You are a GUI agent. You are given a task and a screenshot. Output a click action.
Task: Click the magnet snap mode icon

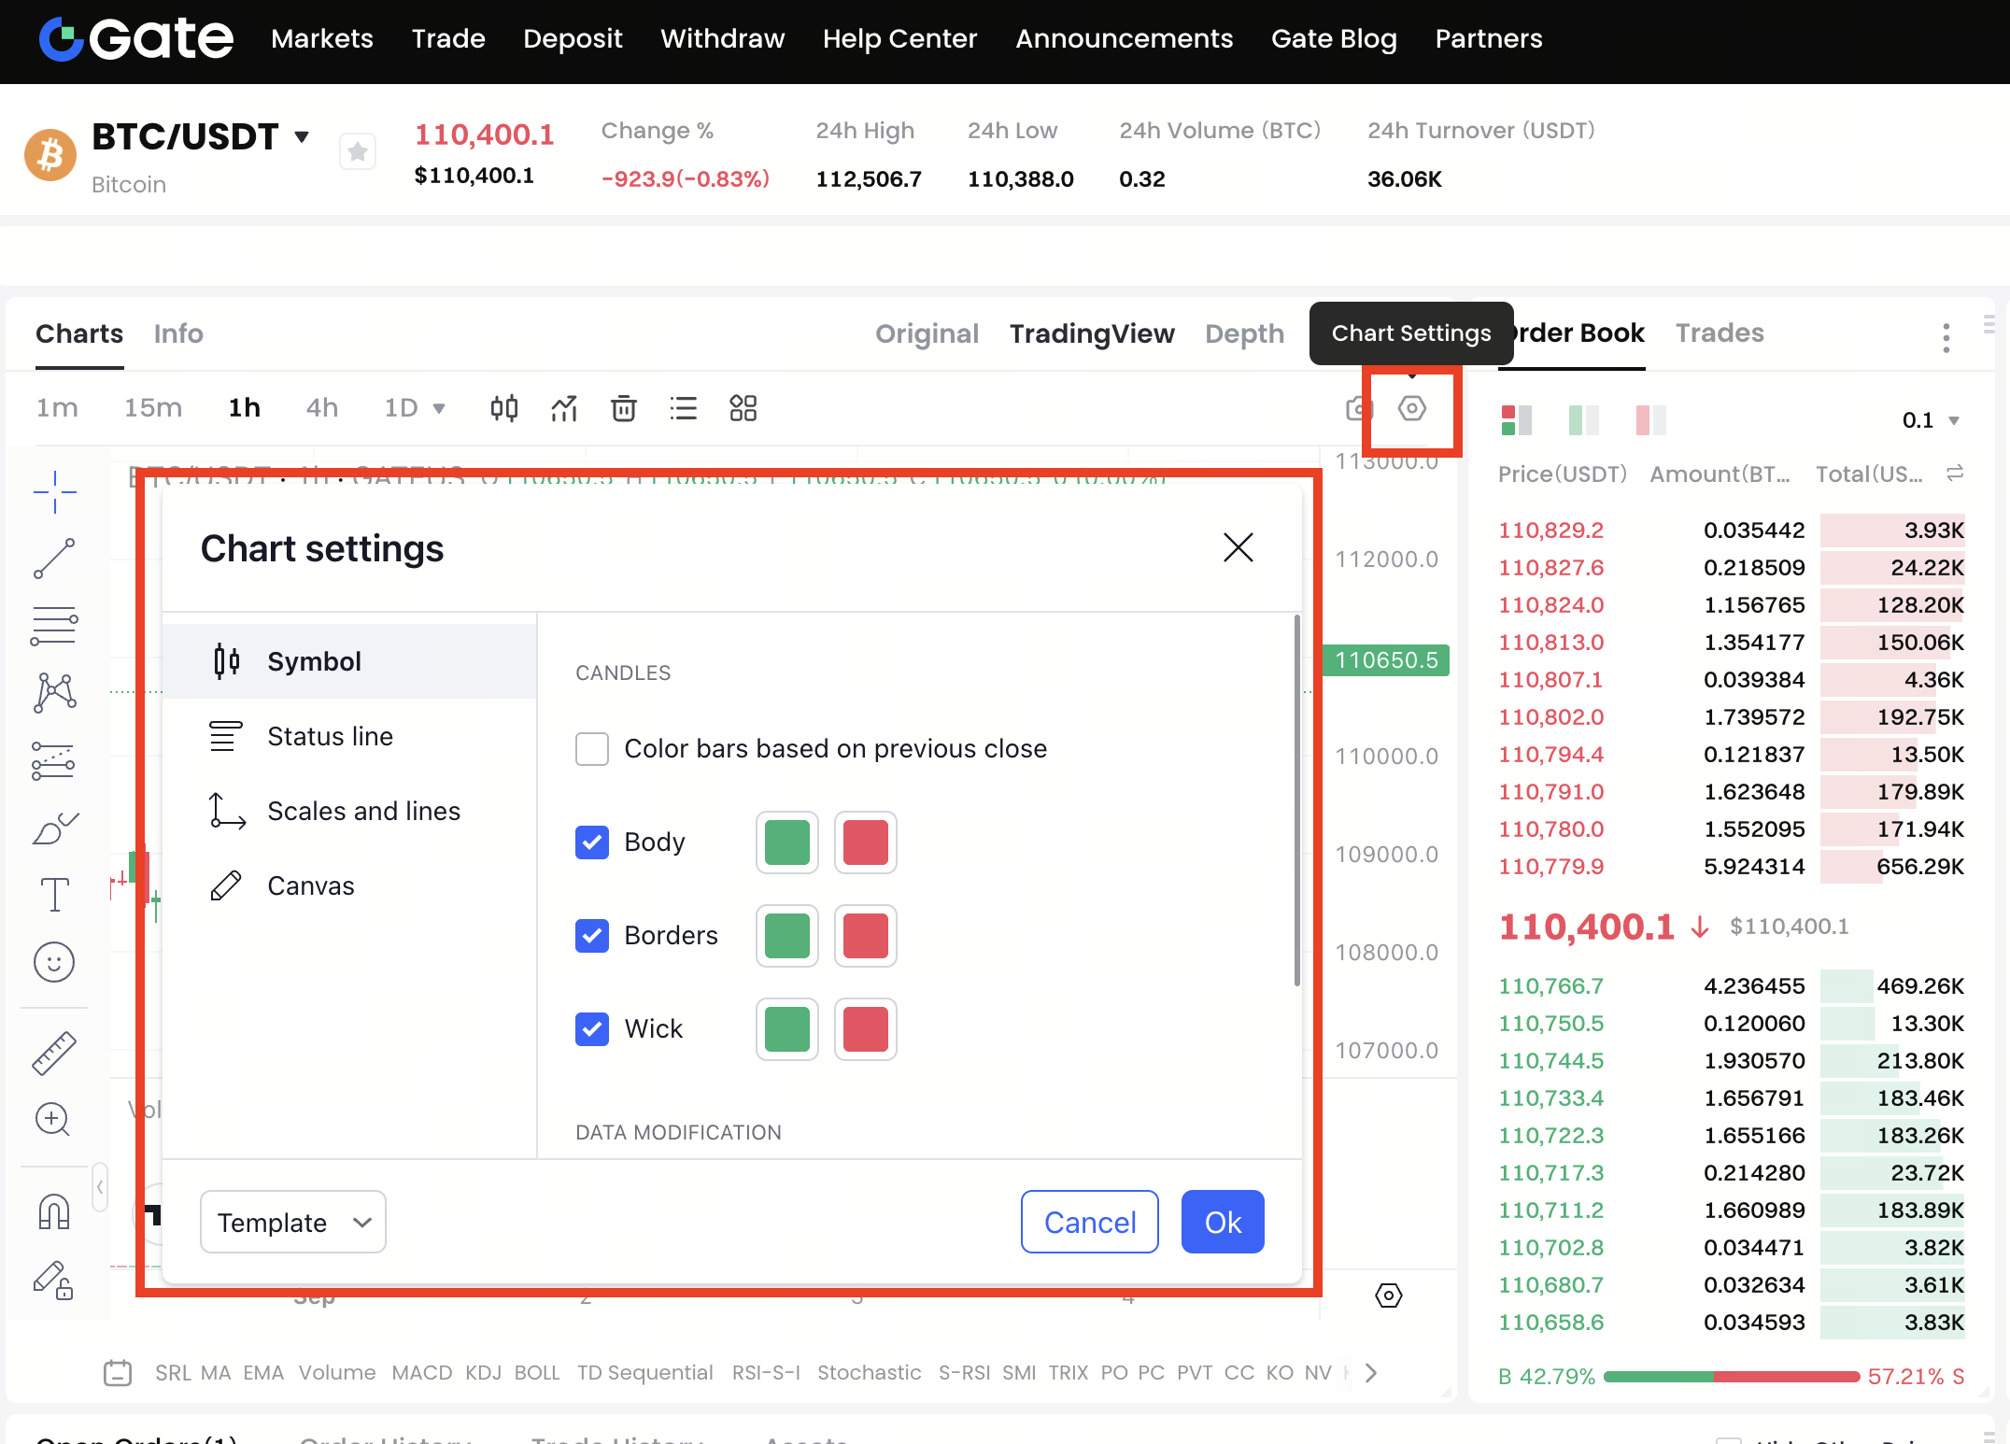pyautogui.click(x=54, y=1212)
